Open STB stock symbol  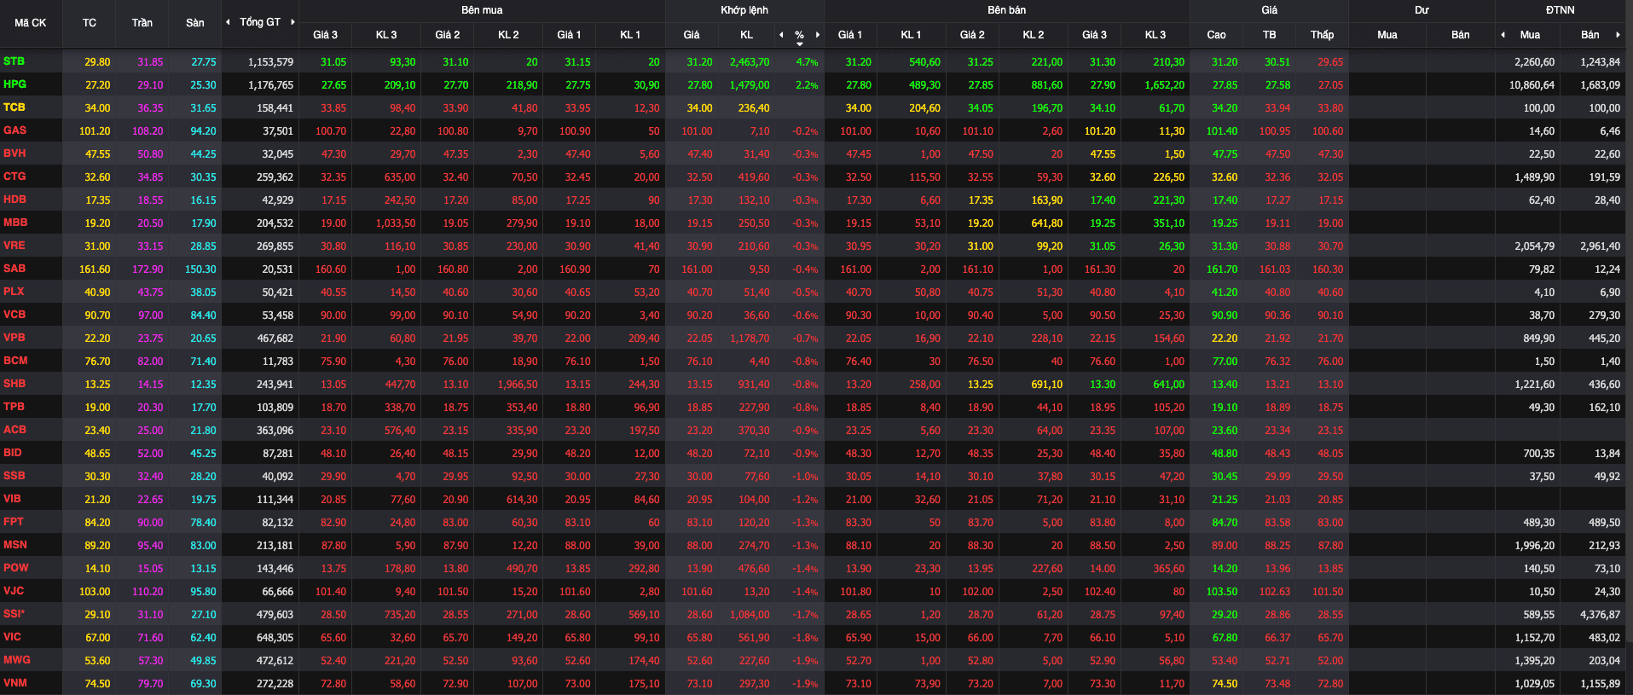[14, 61]
